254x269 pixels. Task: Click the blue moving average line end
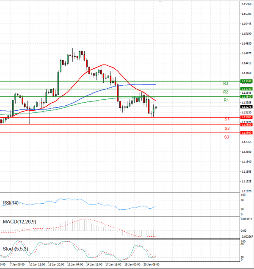coord(155,84)
